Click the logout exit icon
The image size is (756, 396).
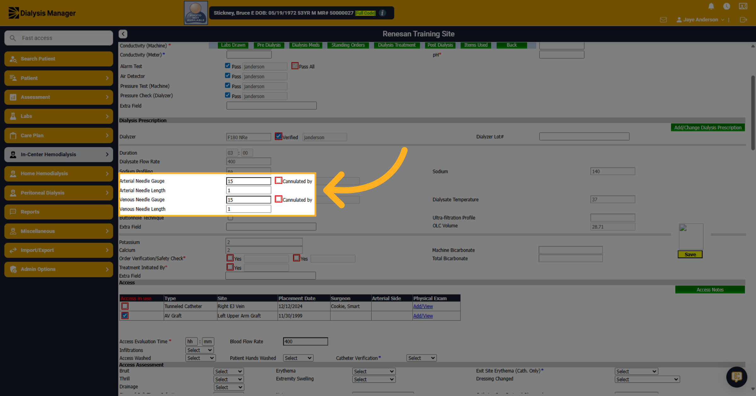[743, 20]
